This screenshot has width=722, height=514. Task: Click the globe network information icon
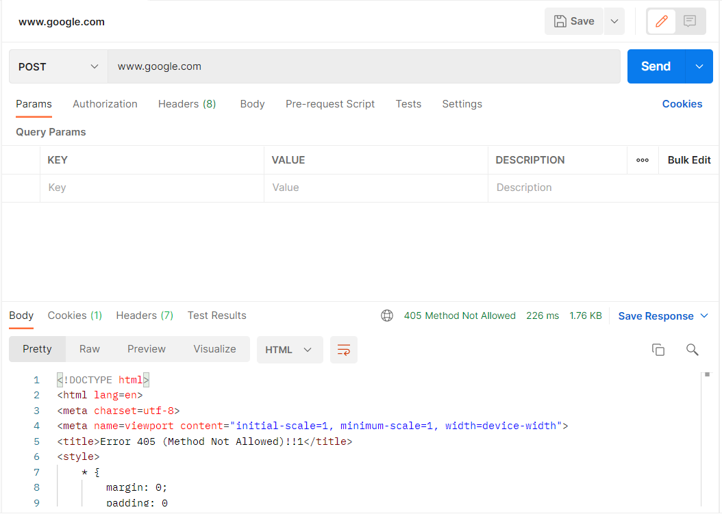click(387, 316)
